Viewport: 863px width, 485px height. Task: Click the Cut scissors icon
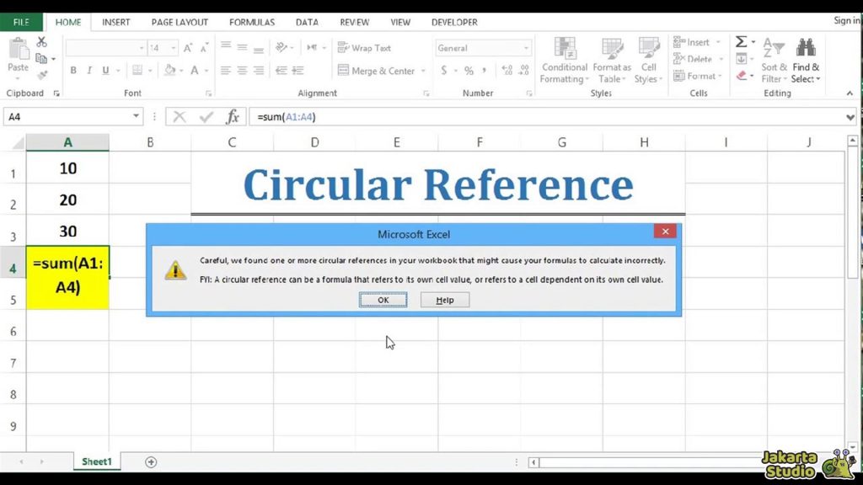point(42,42)
